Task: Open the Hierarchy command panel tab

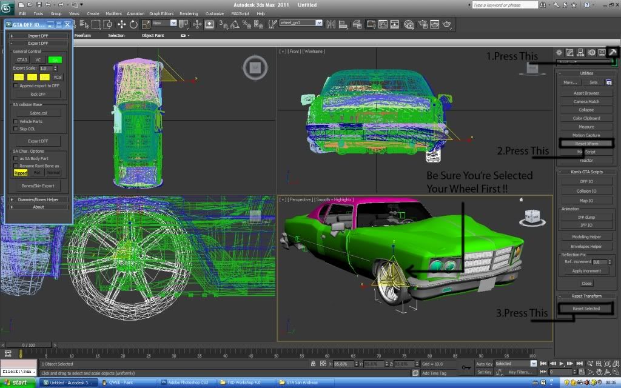Action: coord(580,52)
